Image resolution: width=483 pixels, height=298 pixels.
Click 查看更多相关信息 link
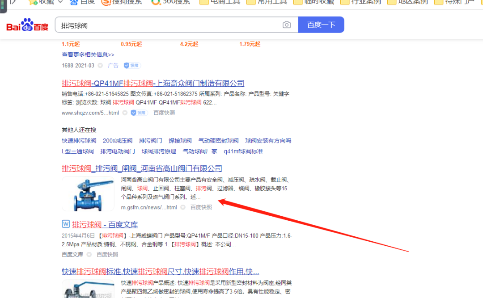coord(88,55)
